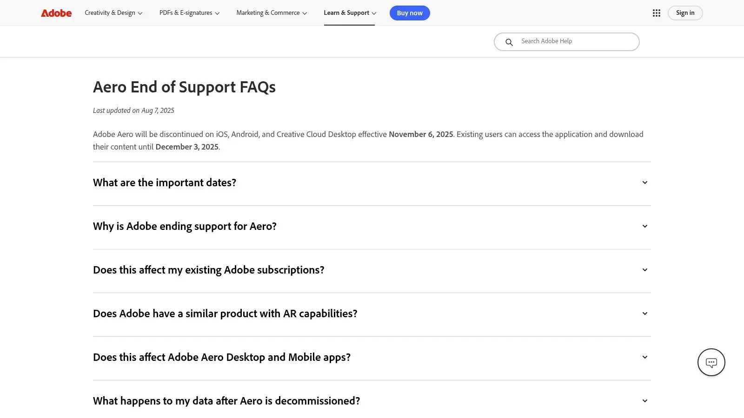
Task: Expand 'Does this affect Adobe Aero Desktop' question
Action: (372, 358)
